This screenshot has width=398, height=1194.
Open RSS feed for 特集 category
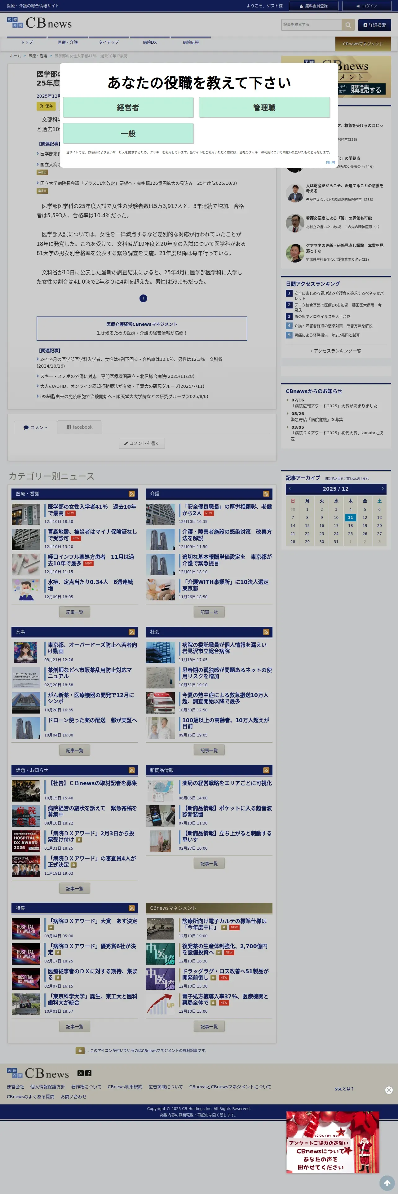tap(132, 908)
